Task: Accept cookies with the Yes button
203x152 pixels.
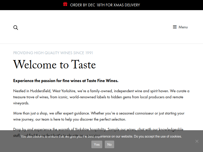Action: (97, 144)
